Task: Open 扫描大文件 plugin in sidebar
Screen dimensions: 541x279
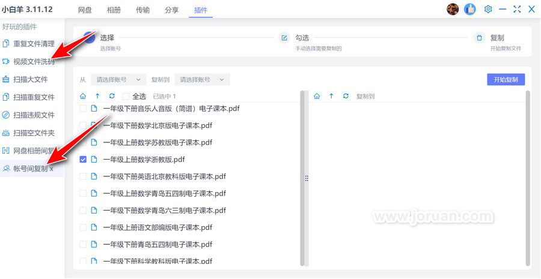Action: pos(30,79)
